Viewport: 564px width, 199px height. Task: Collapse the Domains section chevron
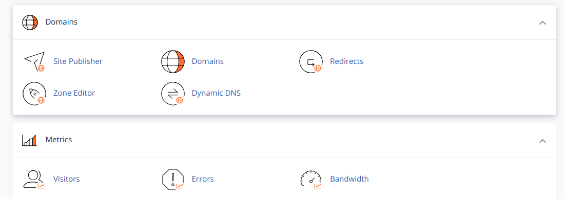(542, 23)
